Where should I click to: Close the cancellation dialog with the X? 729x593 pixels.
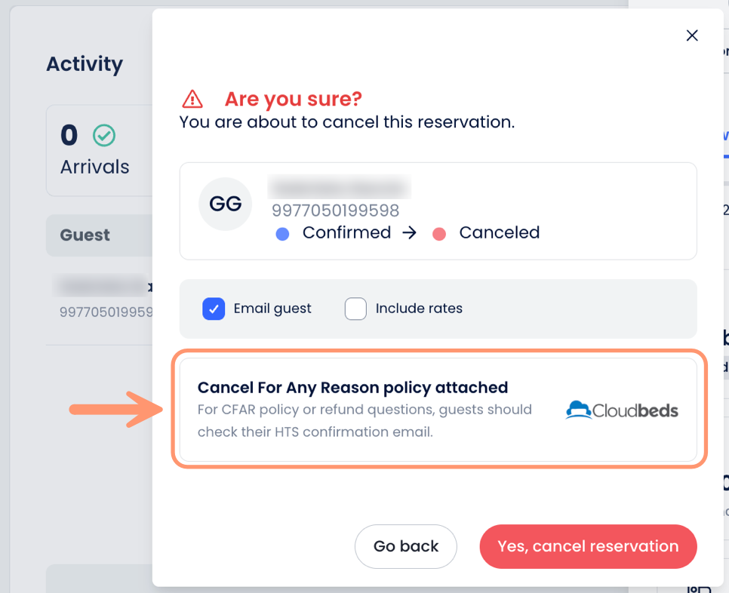click(692, 35)
